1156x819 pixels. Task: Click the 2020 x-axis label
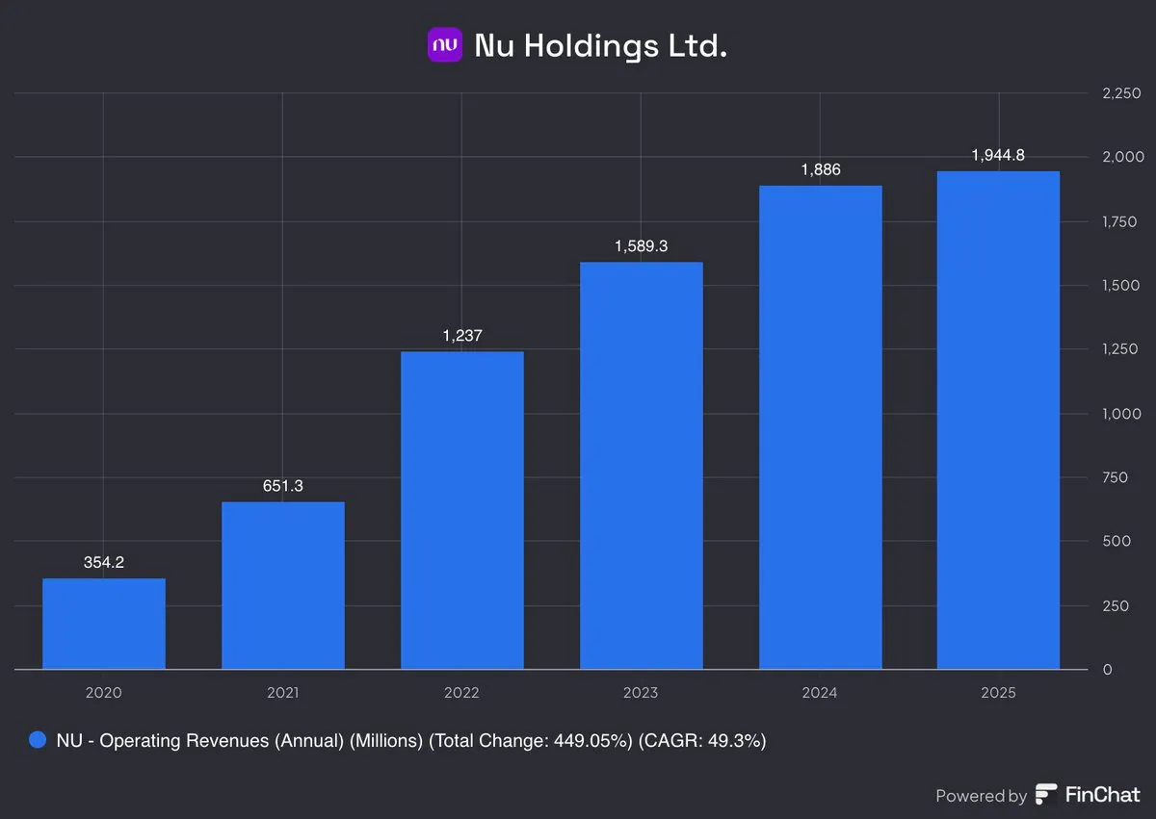coord(104,692)
